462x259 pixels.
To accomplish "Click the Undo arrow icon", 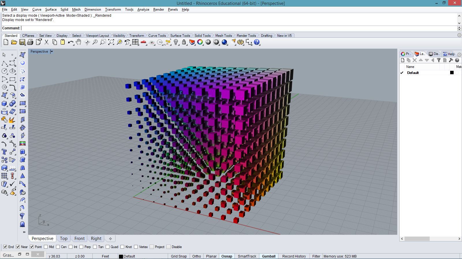I will (x=70, y=42).
